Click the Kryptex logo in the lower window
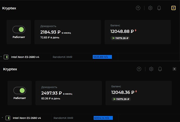The image size is (180, 122). coord(10,69)
